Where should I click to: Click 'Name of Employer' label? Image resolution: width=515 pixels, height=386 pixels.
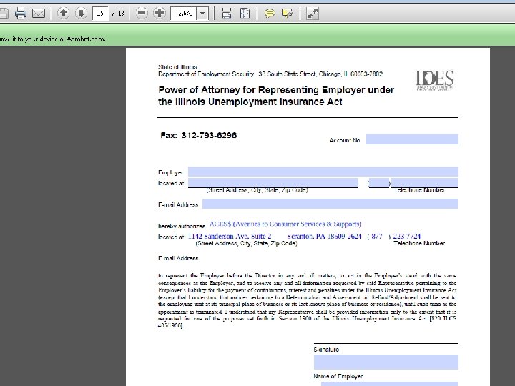click(338, 376)
